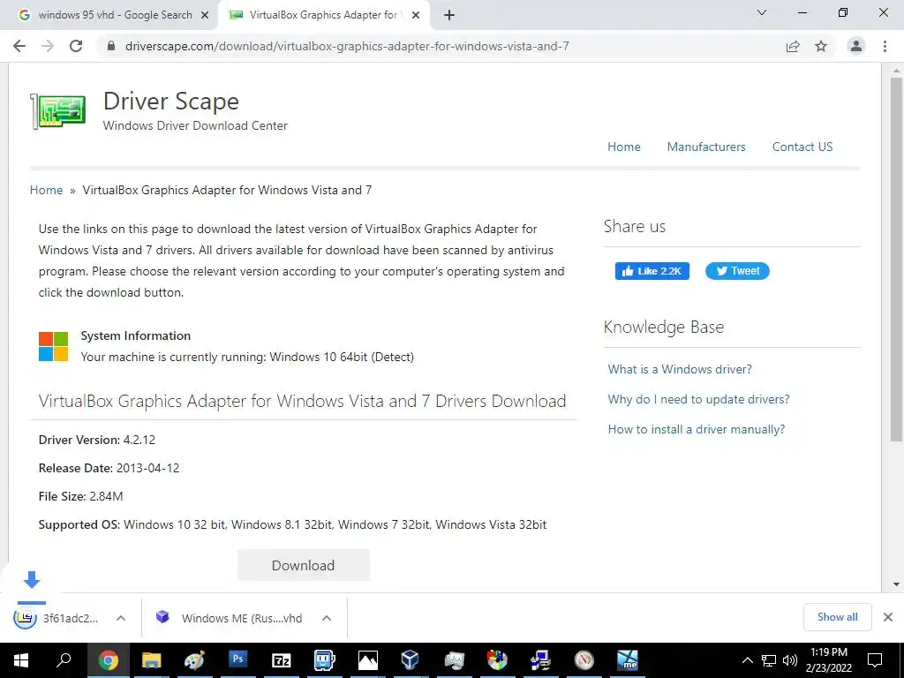Click the Driver Scape site title
The height and width of the screenshot is (678, 904).
click(x=171, y=102)
